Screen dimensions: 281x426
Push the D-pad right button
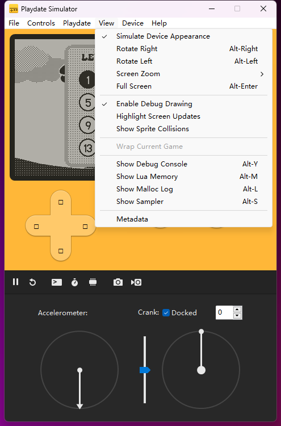pyautogui.click(x=85, y=227)
